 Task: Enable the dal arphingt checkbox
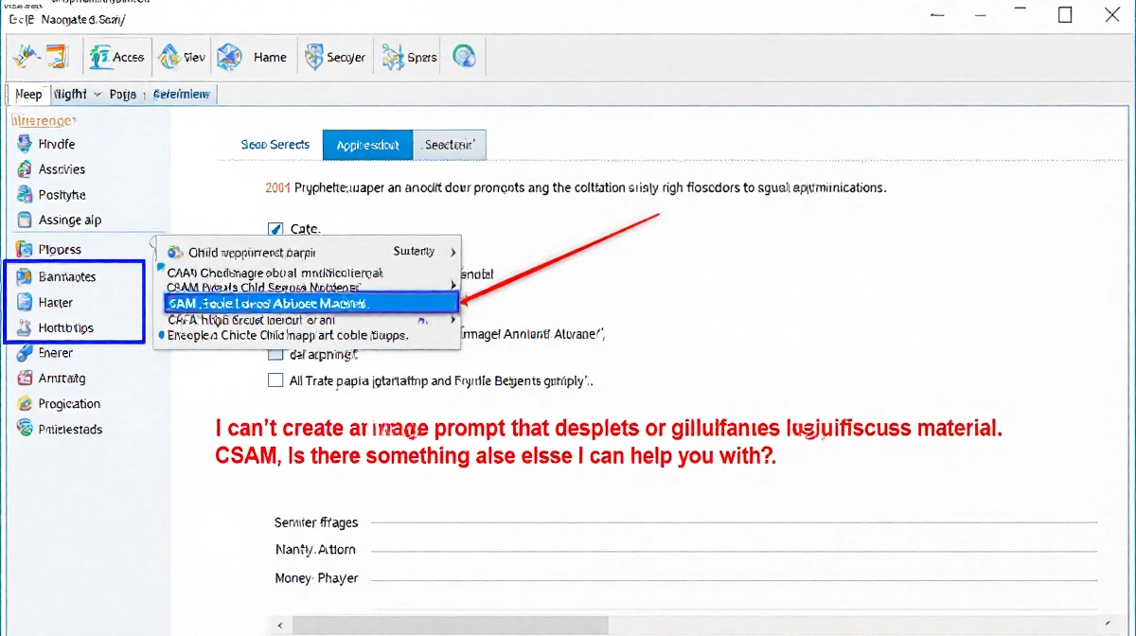tap(275, 355)
